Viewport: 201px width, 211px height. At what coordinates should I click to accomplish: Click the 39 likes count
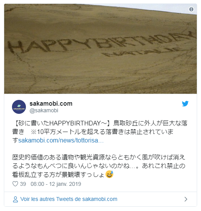point(23,184)
